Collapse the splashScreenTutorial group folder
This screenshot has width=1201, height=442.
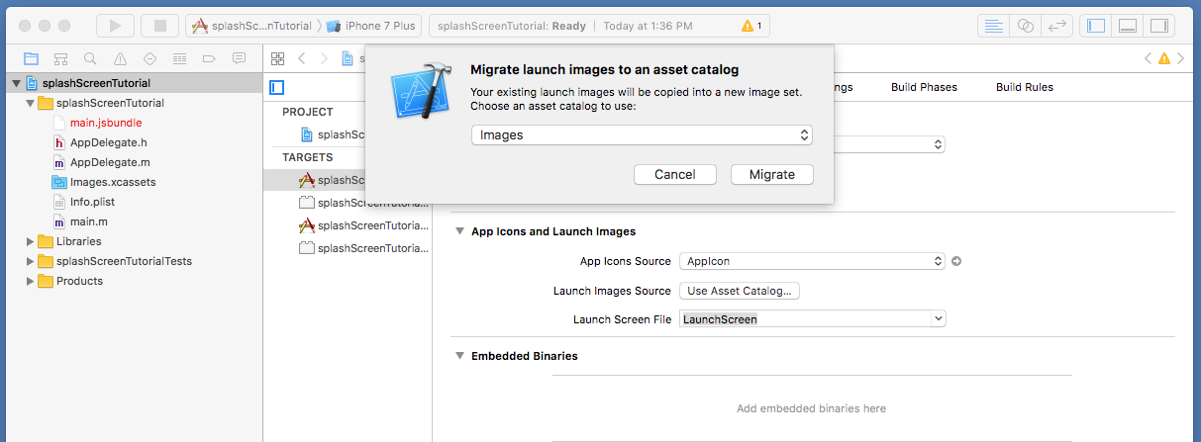pos(29,103)
